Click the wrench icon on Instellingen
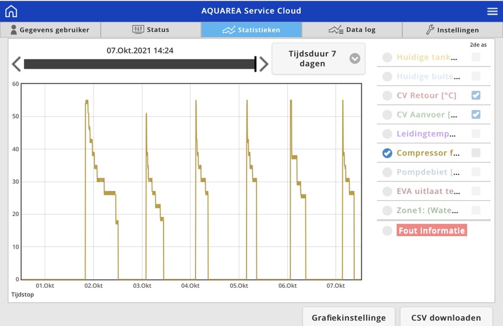 pyautogui.click(x=430, y=30)
